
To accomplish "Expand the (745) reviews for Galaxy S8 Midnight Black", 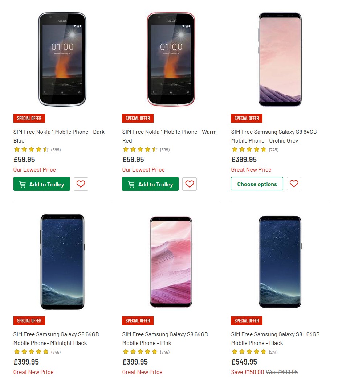I will coord(56,352).
